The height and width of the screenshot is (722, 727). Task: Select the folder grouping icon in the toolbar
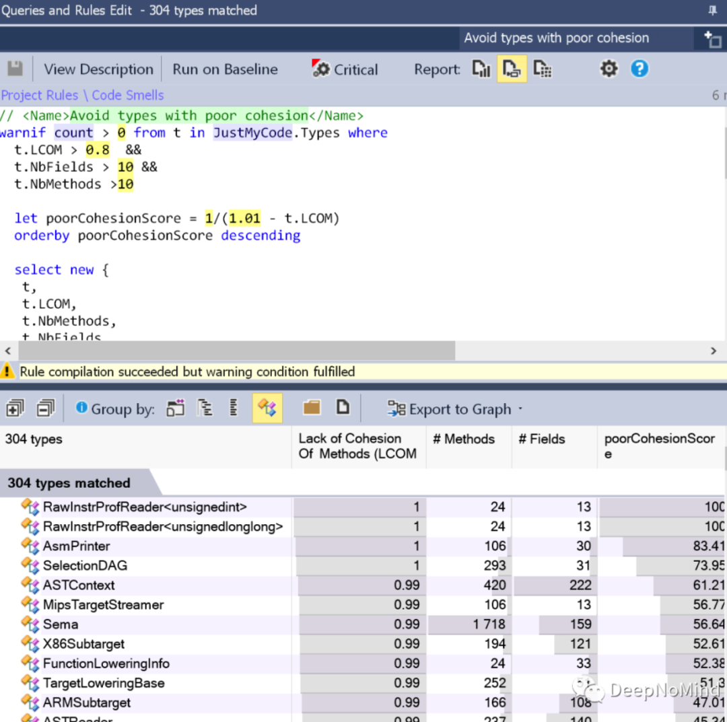(x=312, y=407)
